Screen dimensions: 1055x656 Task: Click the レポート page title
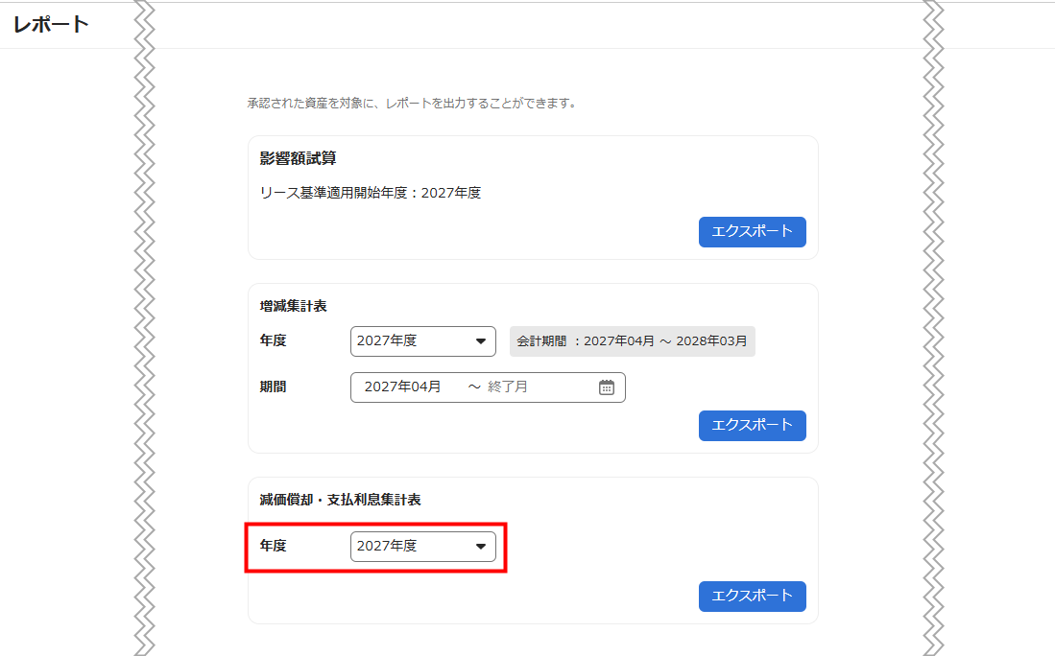click(x=51, y=25)
